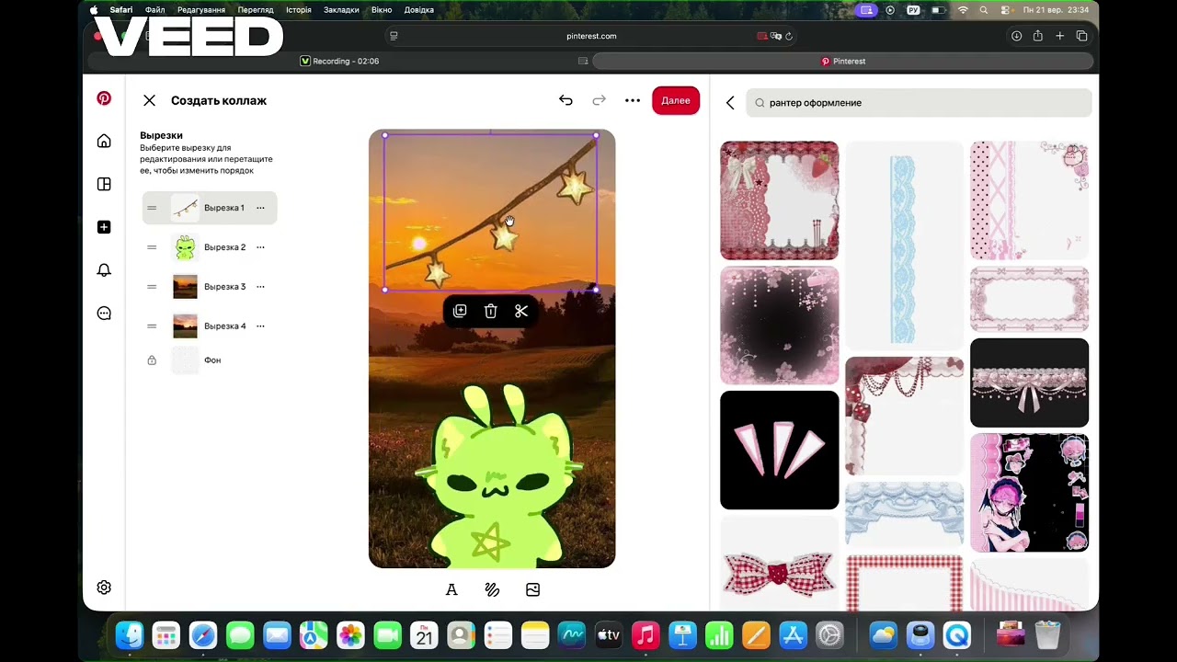Viewport: 1177px width, 662px height.
Task: Select Вырезка 4 in the cutouts list
Action: tap(210, 326)
